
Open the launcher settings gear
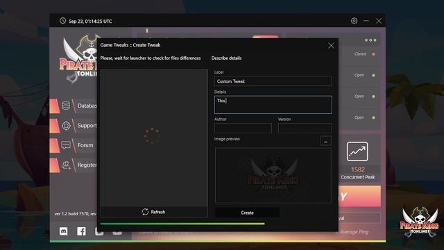click(354, 21)
